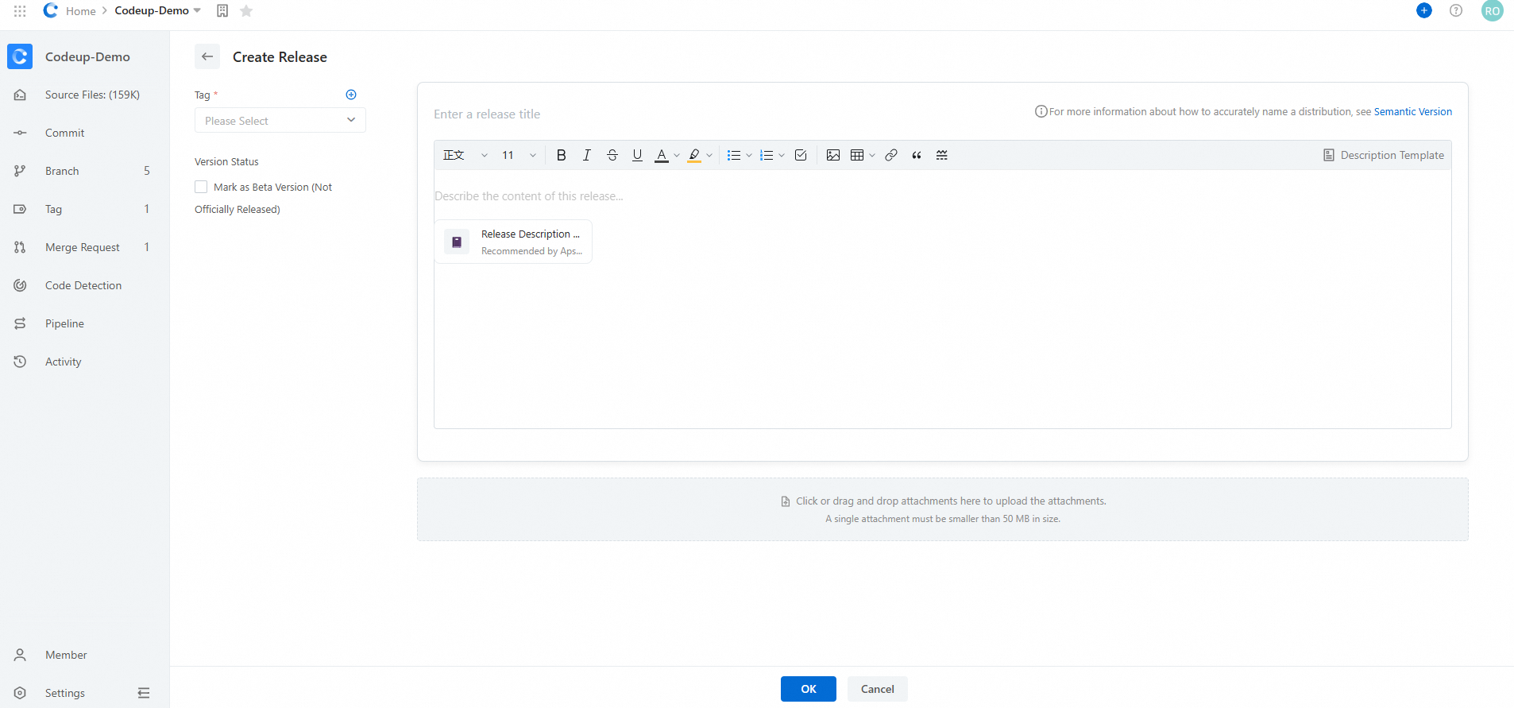Open the help question mark icon
This screenshot has width=1514, height=708.
coord(1456,10)
